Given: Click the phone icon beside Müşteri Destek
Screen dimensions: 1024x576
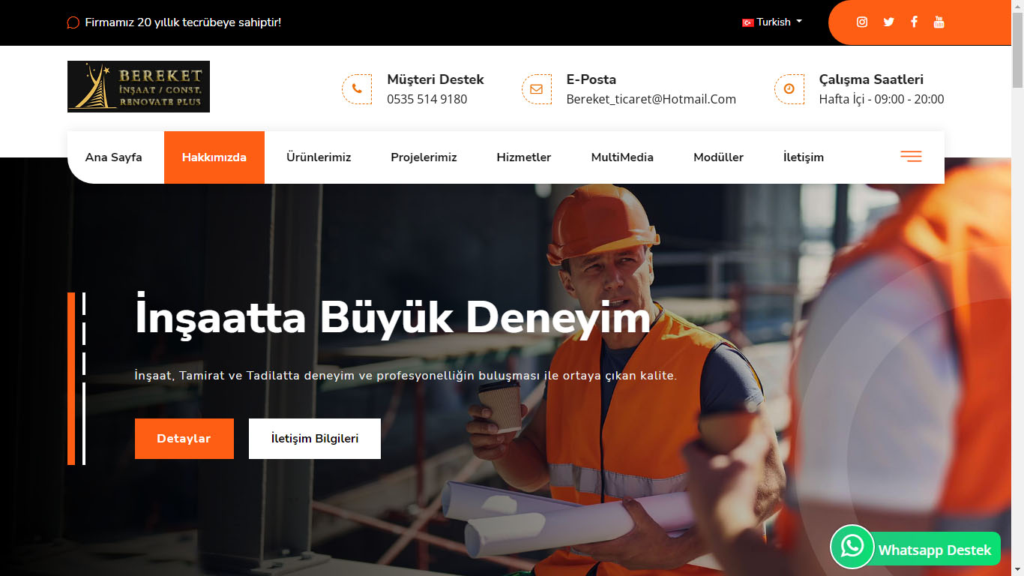Looking at the screenshot, I should pos(357,89).
